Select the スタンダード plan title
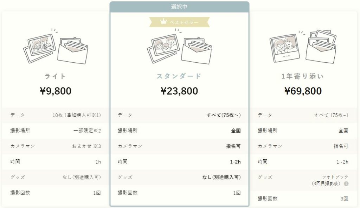The image size is (360, 208). tap(179, 76)
